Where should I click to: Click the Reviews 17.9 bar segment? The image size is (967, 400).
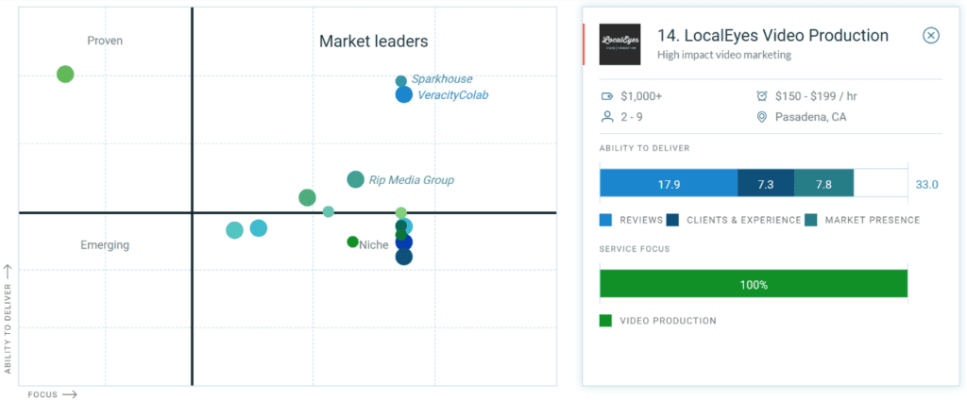[x=669, y=183]
